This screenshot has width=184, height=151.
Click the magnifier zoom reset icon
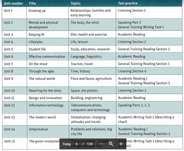click(111, 144)
